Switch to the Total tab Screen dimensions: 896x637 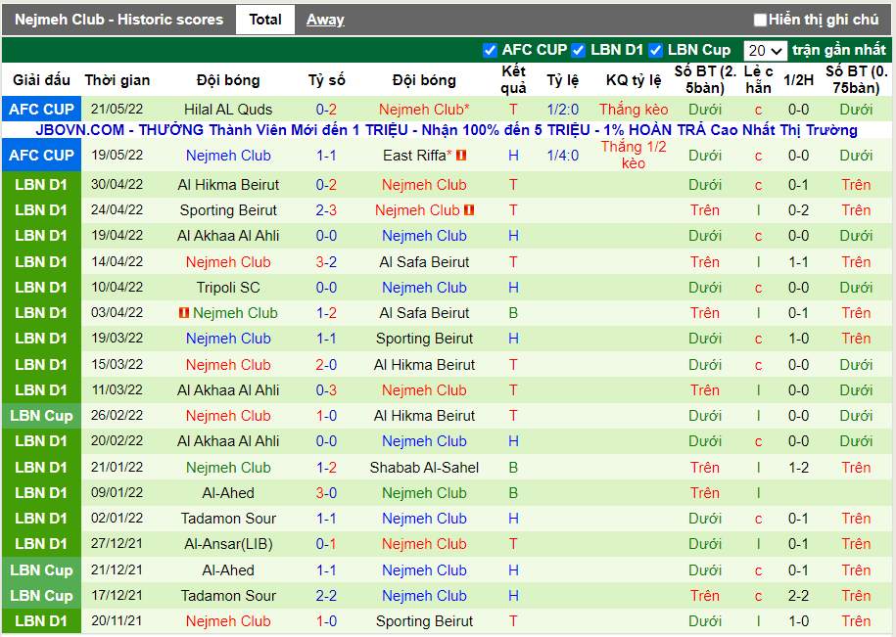pos(265,20)
